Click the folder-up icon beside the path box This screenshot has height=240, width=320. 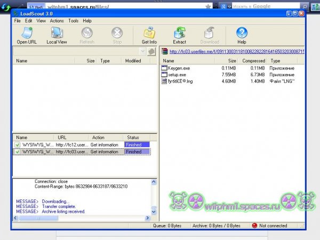(x=151, y=51)
